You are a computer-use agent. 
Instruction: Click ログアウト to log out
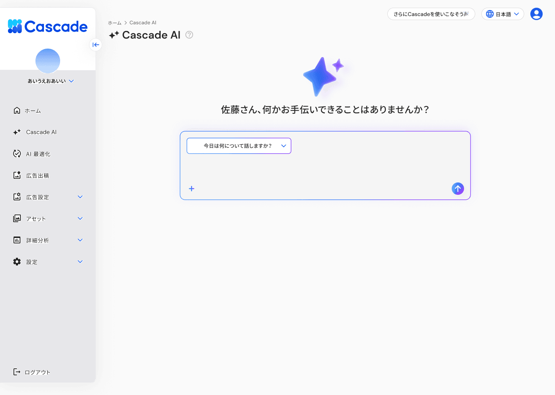coord(37,372)
